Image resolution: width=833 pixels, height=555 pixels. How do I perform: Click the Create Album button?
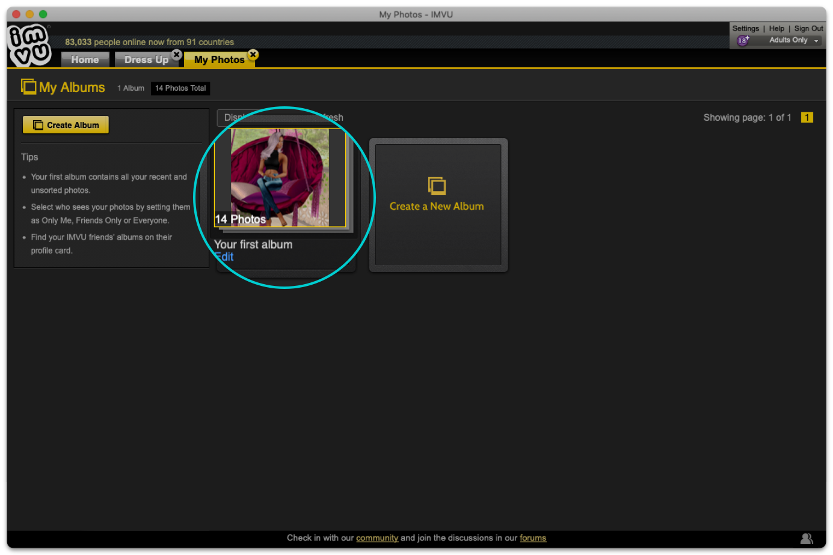[66, 125]
